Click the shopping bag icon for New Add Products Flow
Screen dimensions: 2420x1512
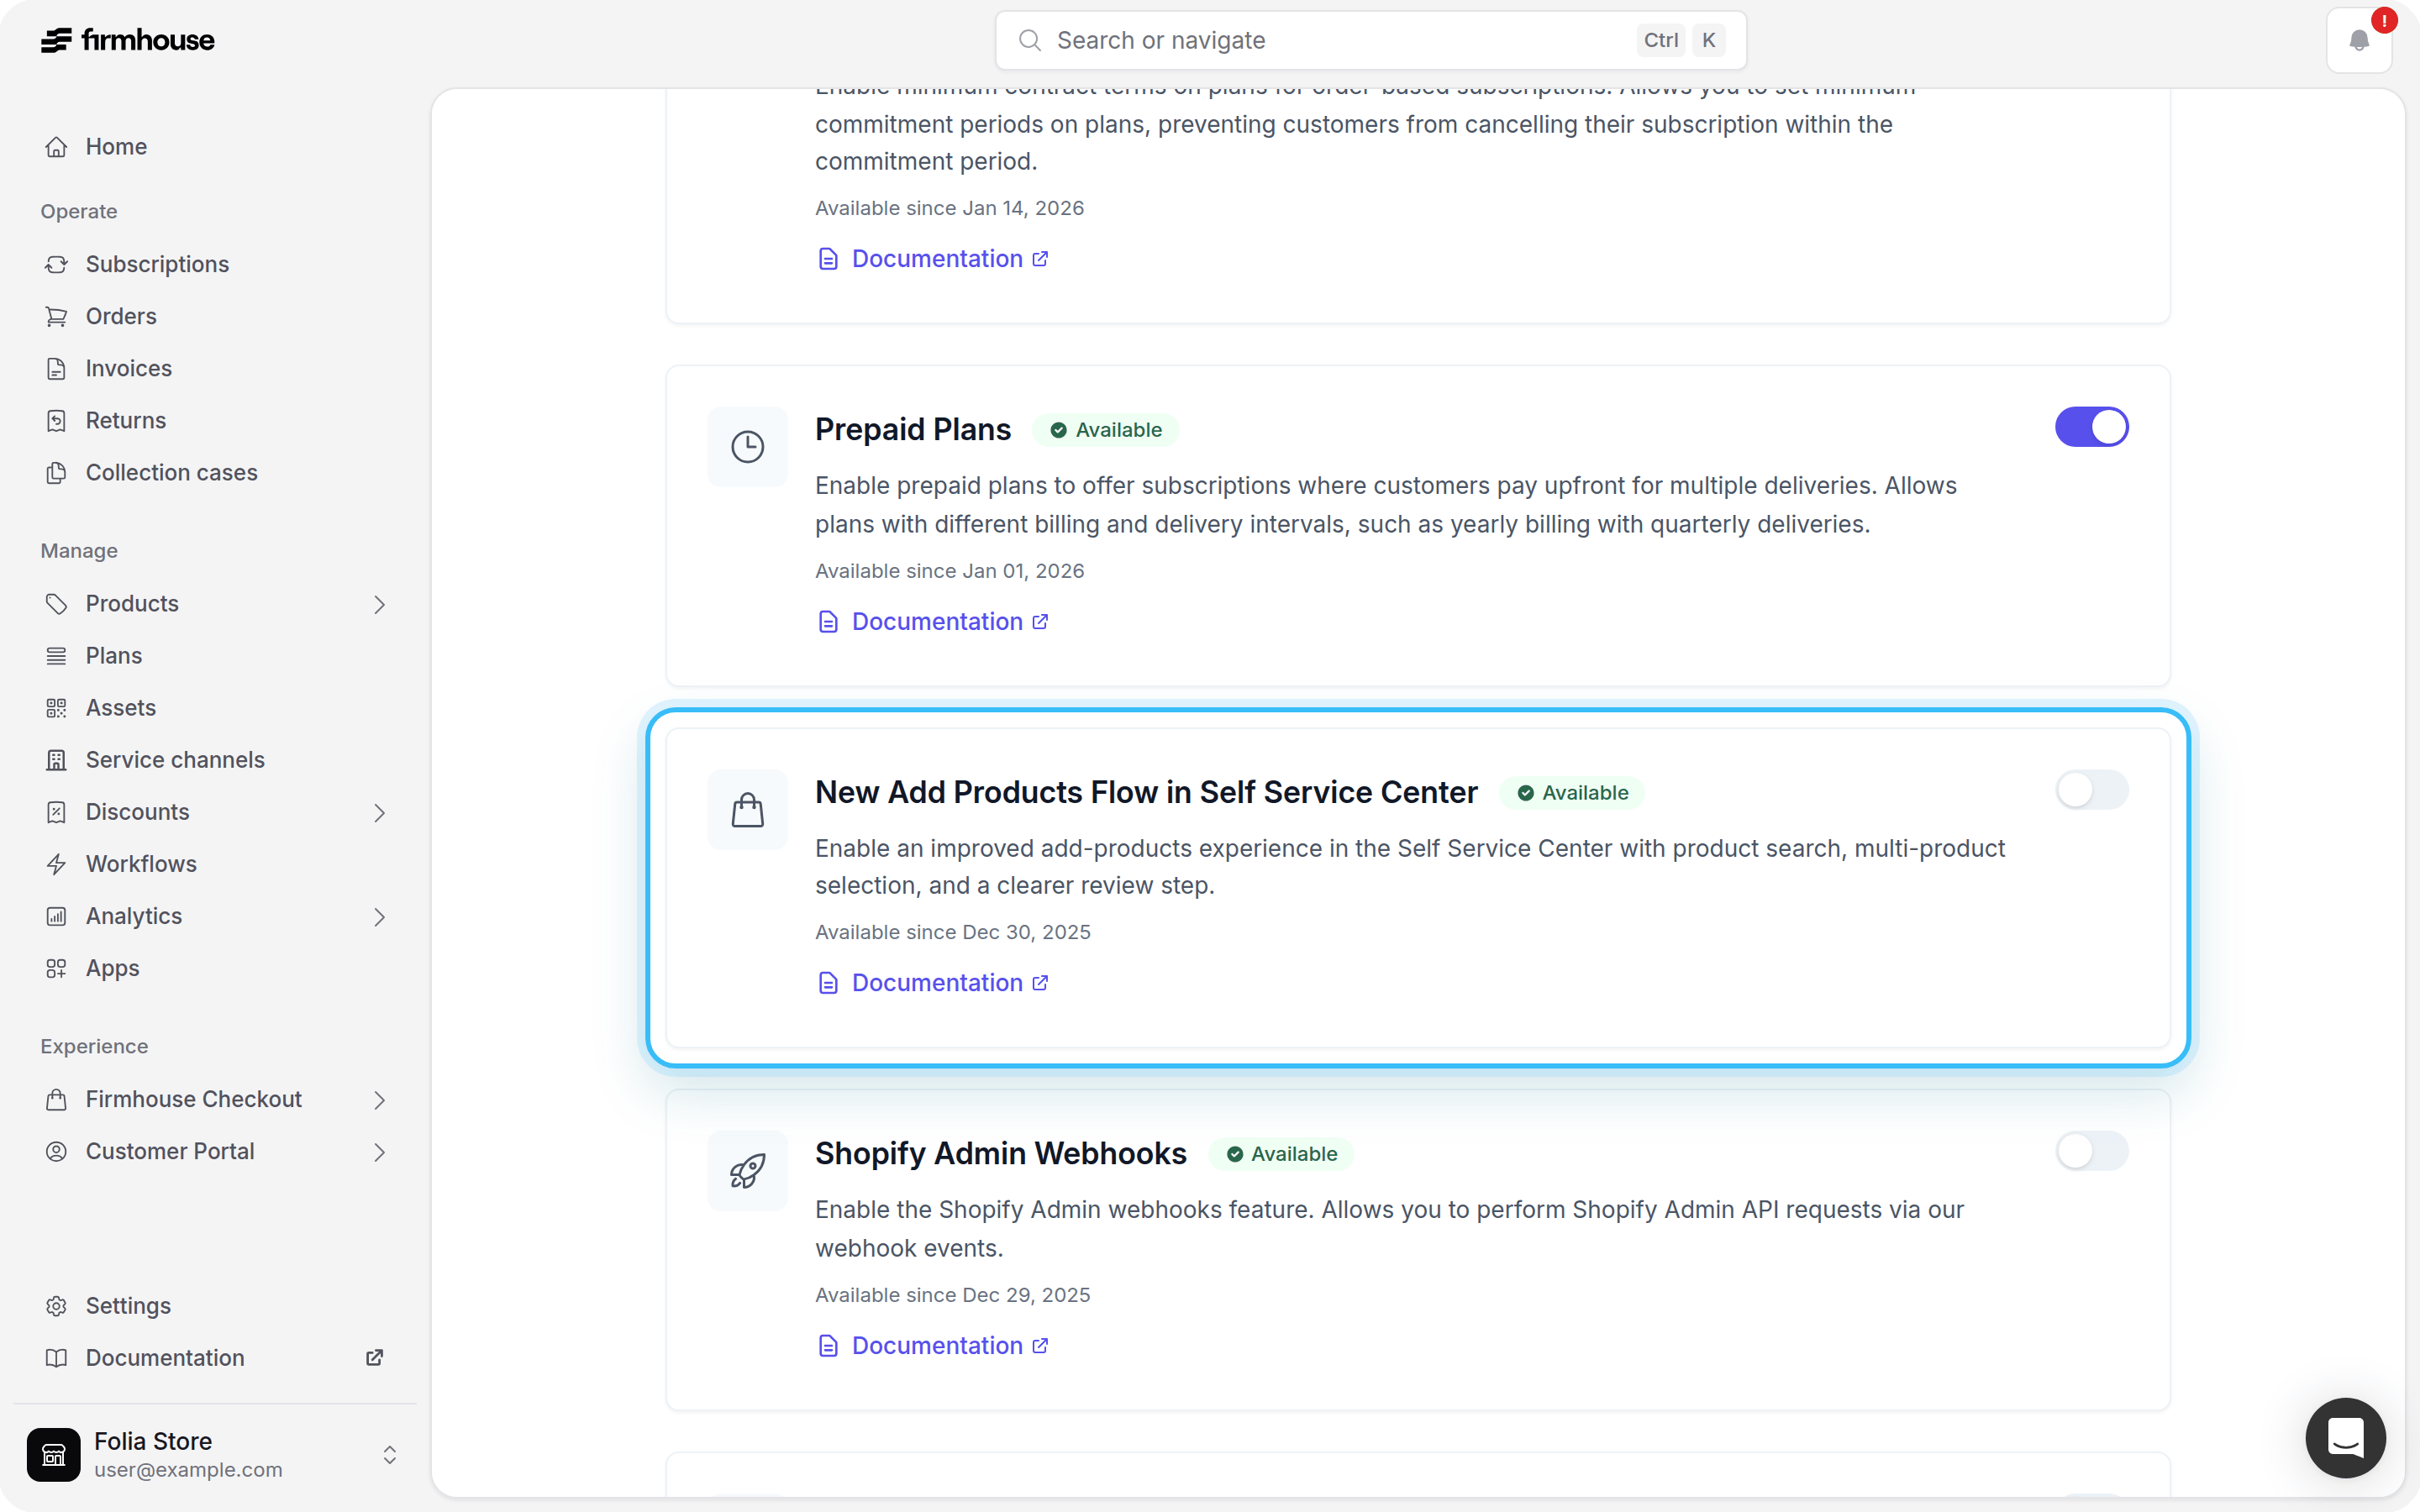coord(747,809)
